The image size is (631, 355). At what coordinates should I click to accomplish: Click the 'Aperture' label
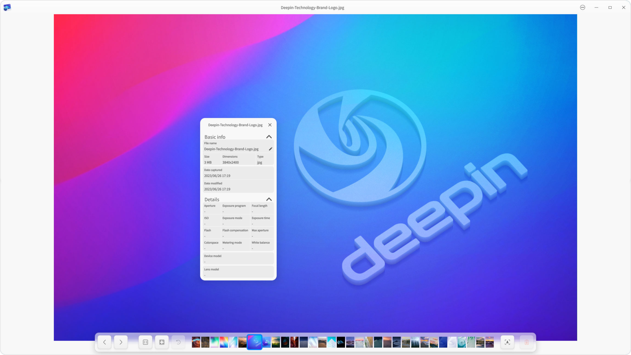point(210,206)
